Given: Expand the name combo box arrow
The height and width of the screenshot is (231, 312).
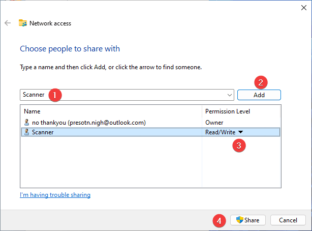Looking at the screenshot, I should point(230,95).
